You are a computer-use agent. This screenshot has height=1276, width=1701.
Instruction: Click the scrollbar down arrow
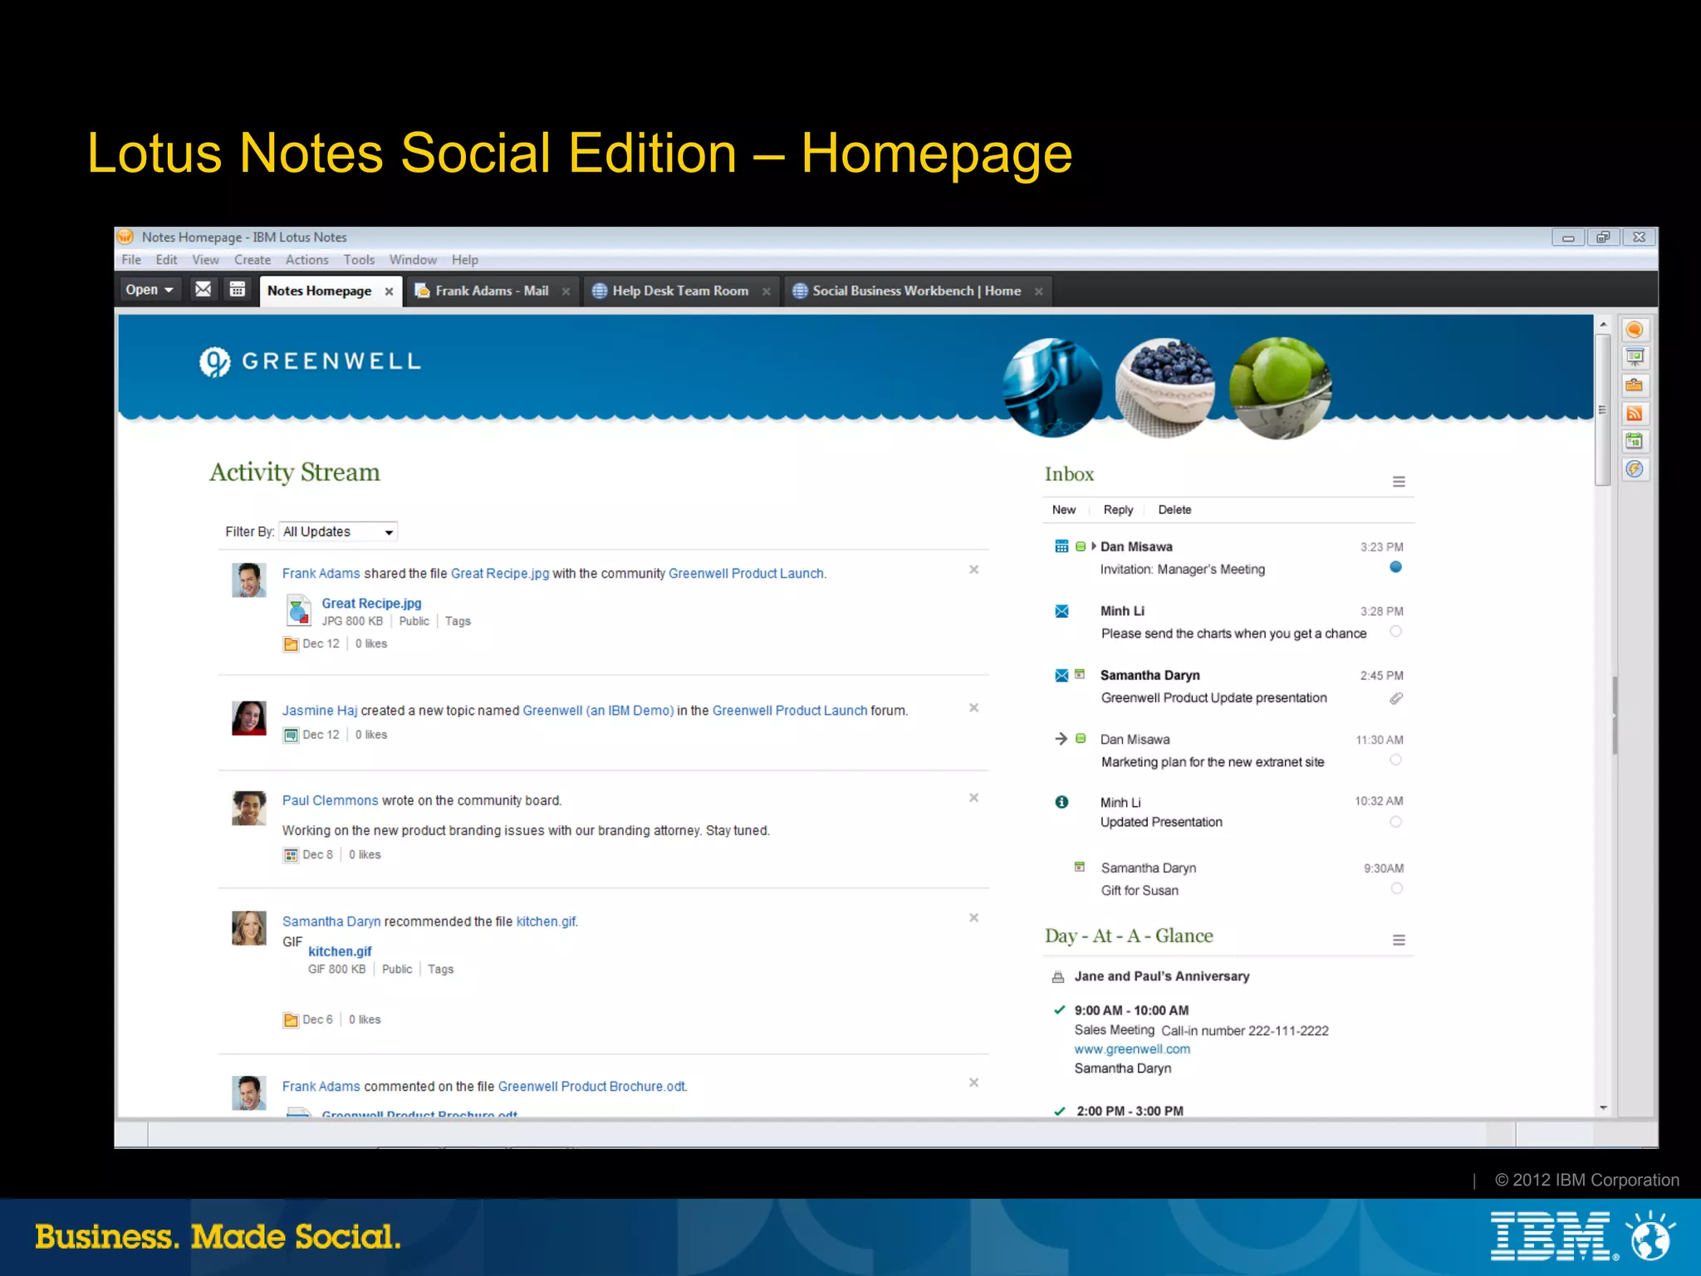[1603, 1108]
